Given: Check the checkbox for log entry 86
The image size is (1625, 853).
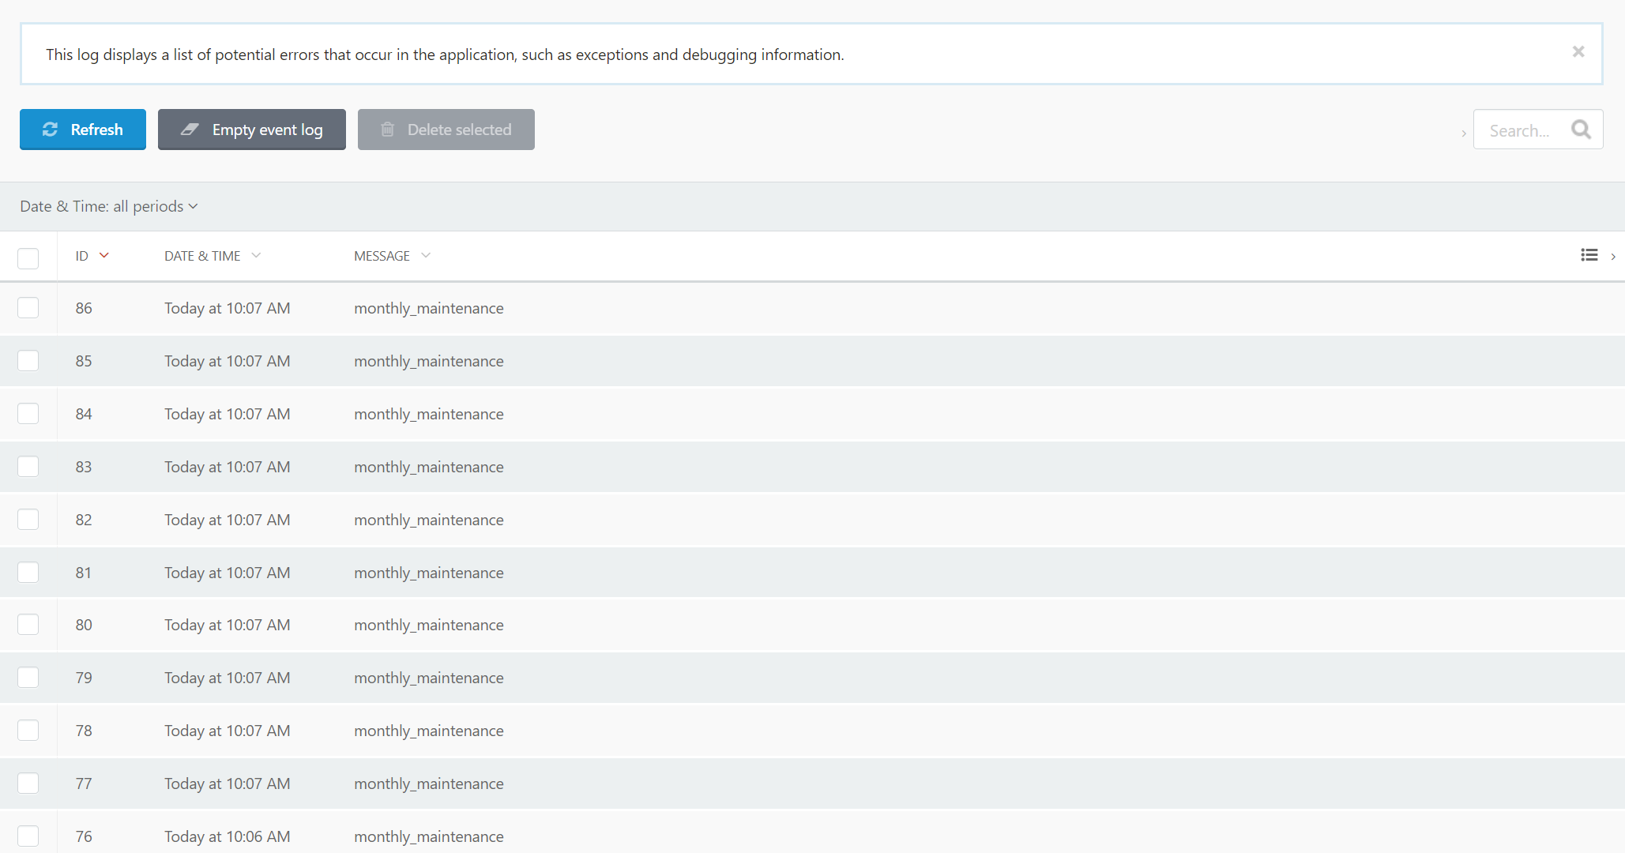Looking at the screenshot, I should pos(28,307).
